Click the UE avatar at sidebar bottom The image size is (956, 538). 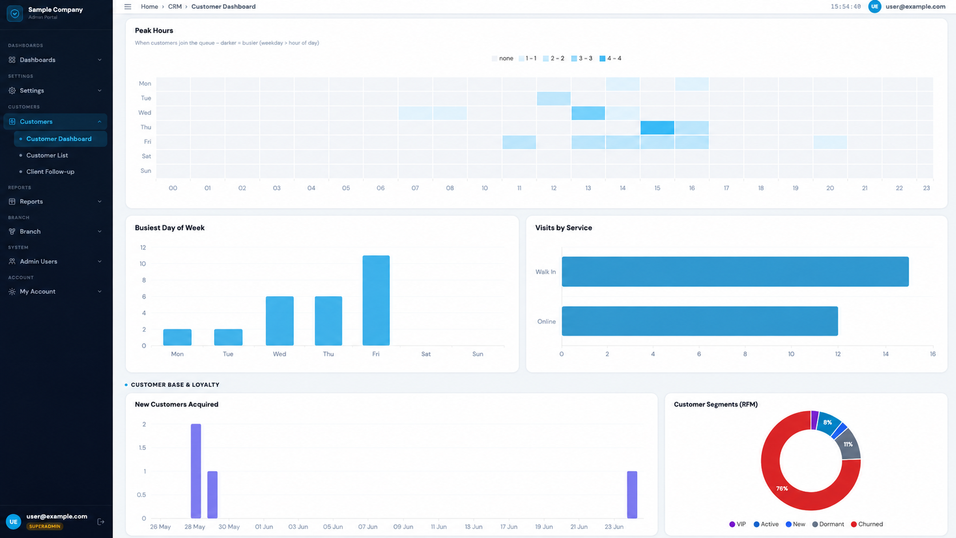(13, 521)
